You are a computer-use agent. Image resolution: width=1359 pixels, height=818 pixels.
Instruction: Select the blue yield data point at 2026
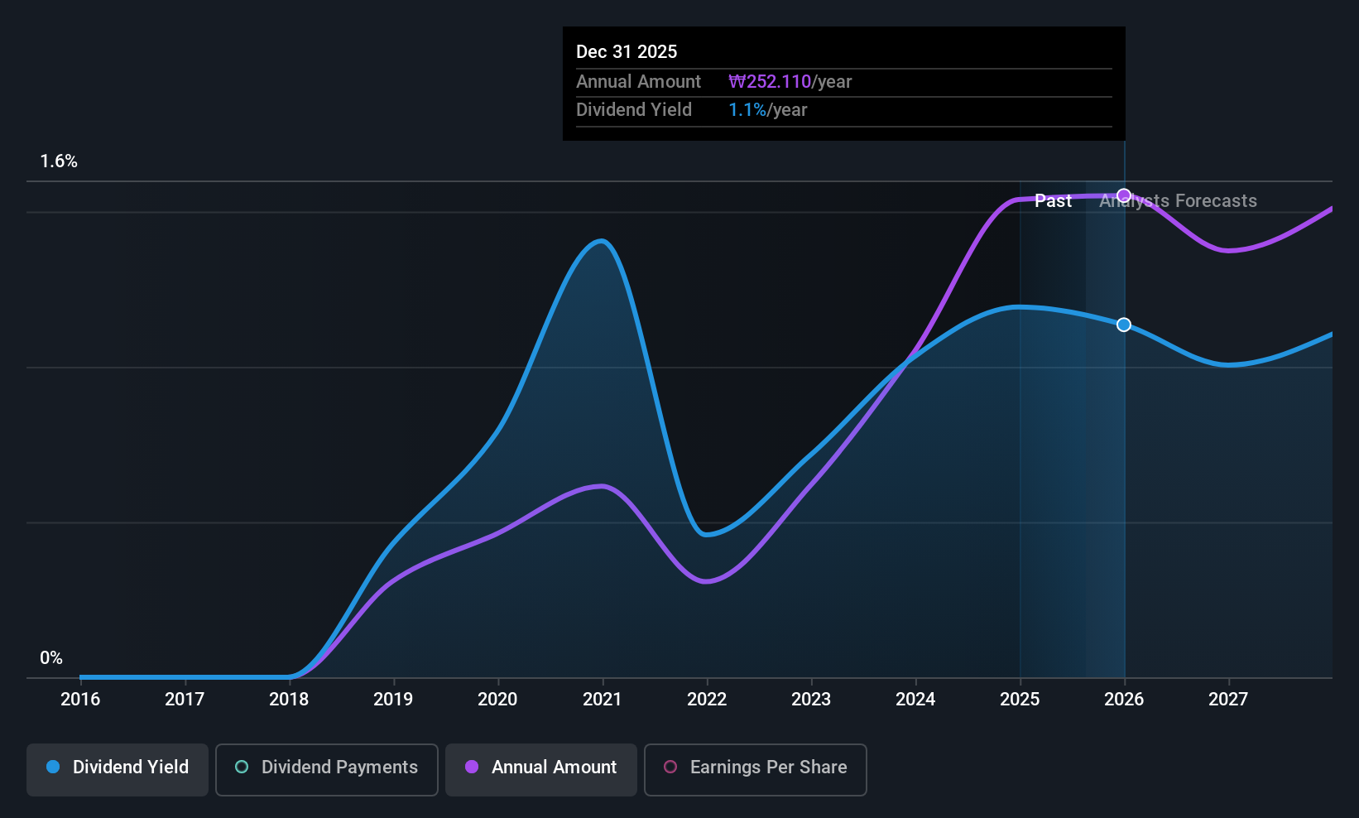(1124, 325)
